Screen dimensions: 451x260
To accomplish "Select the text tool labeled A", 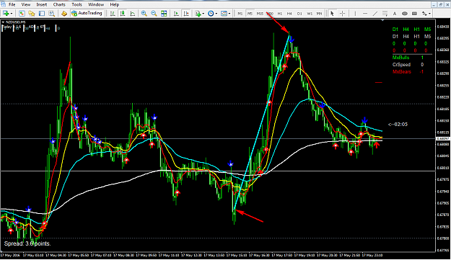I will [395, 13].
